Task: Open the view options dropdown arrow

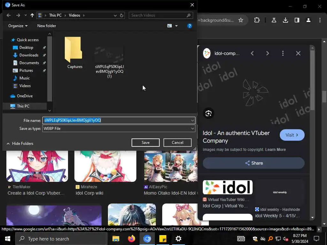Action: pos(176,26)
